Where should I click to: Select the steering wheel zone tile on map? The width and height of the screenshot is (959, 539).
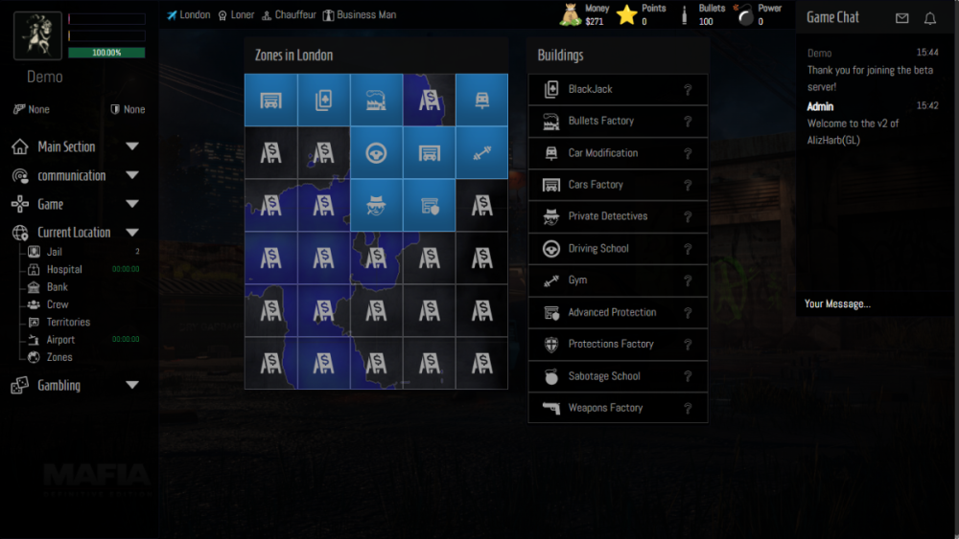pyautogui.click(x=376, y=152)
